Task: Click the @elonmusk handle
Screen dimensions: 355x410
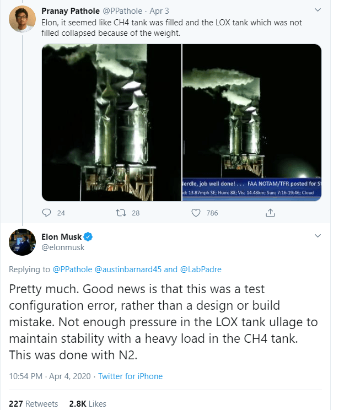Action: click(x=63, y=247)
